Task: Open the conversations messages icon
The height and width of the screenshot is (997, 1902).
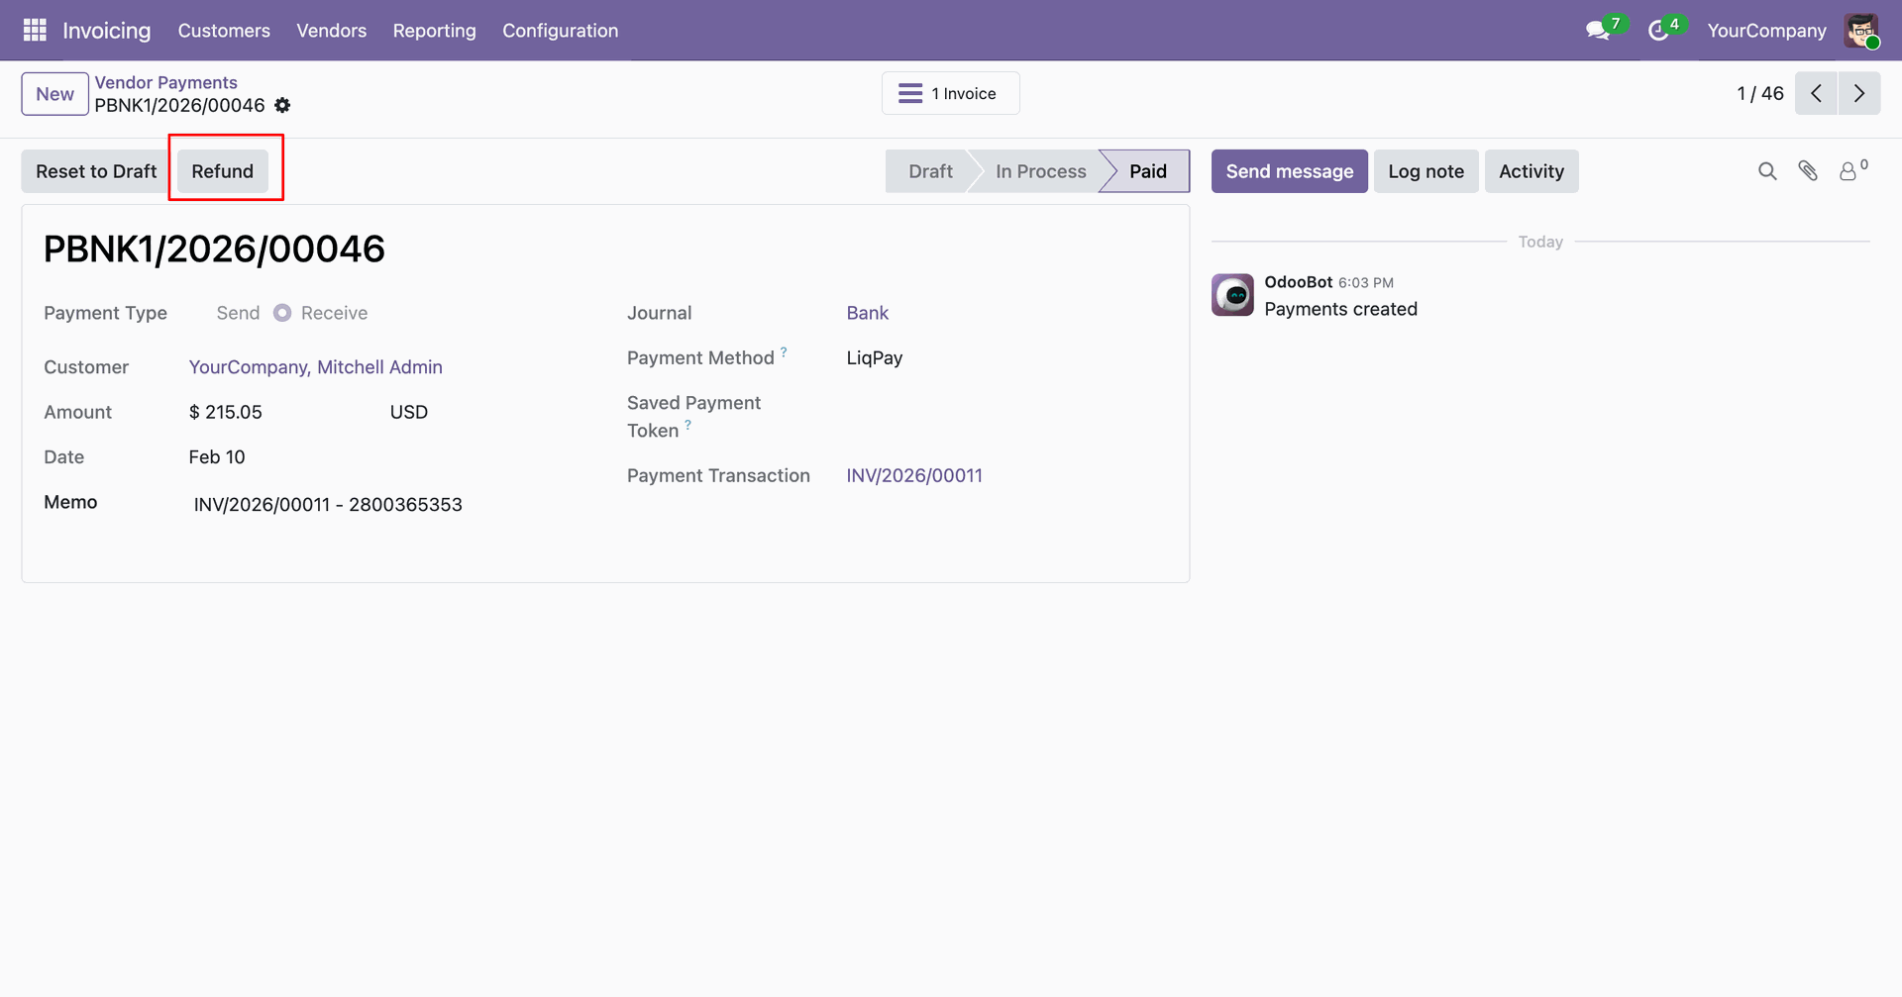Action: coord(1597,31)
